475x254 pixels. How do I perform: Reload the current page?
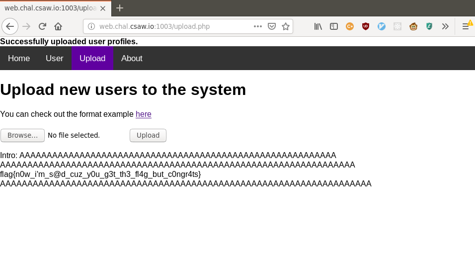[42, 26]
